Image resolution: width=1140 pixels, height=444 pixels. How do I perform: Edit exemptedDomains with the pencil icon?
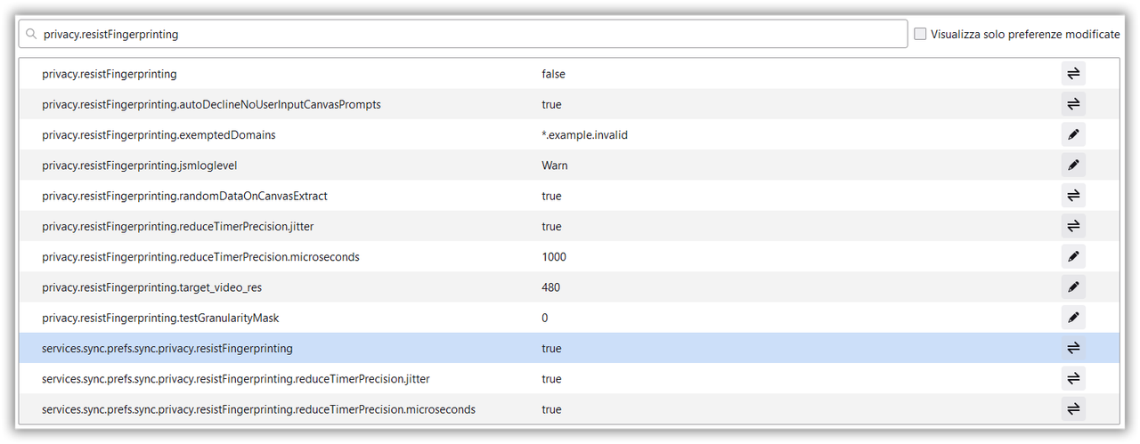coord(1073,134)
